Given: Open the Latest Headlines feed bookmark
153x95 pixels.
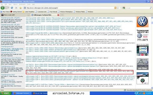Looking at the screenshot, I should click(x=28, y=12).
